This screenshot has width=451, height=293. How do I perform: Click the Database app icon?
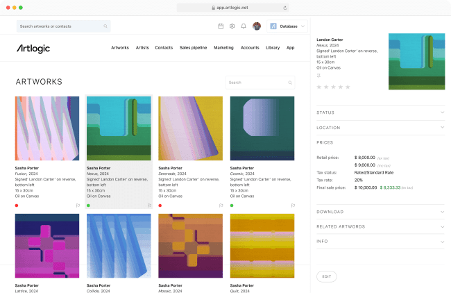(x=273, y=26)
